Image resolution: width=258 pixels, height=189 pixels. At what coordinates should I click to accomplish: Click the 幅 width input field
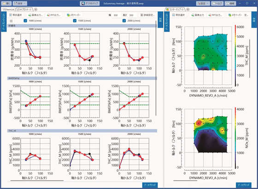(x=116, y=15)
